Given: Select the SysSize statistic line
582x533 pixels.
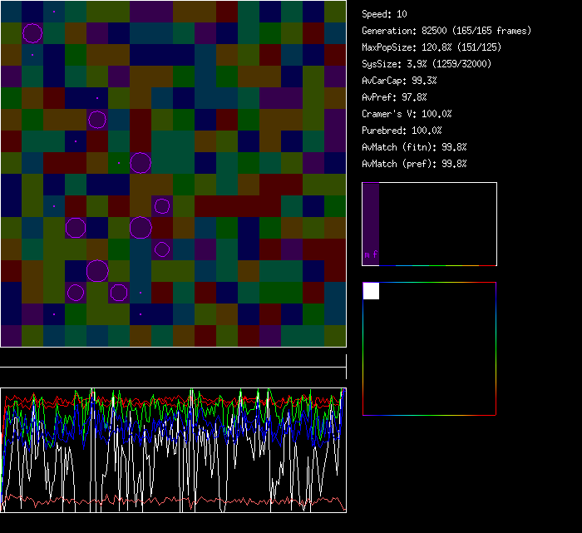Looking at the screenshot, I should click(426, 64).
